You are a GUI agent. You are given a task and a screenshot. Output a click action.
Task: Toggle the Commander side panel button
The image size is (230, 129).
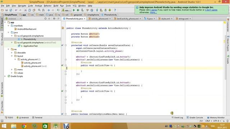pyautogui.click(x=228, y=25)
